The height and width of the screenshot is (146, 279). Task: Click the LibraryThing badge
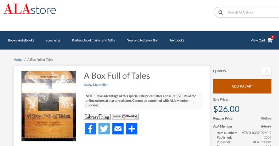pos(97,117)
